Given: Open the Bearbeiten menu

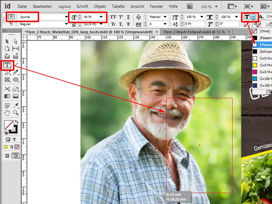Looking at the screenshot, I should [x=42, y=6].
